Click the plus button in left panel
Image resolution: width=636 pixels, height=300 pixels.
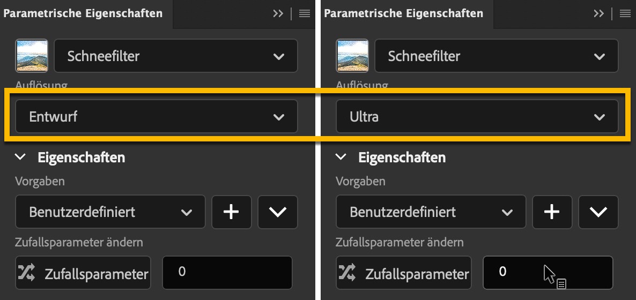coord(231,212)
